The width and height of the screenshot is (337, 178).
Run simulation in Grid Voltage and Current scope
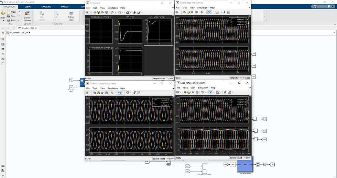point(188,12)
